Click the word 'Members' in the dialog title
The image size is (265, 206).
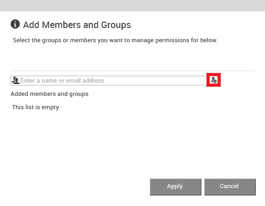pyautogui.click(x=61, y=25)
